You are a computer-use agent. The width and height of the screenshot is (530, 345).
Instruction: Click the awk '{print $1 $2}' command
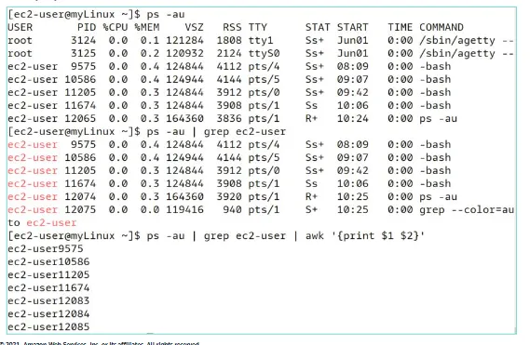coord(365,236)
